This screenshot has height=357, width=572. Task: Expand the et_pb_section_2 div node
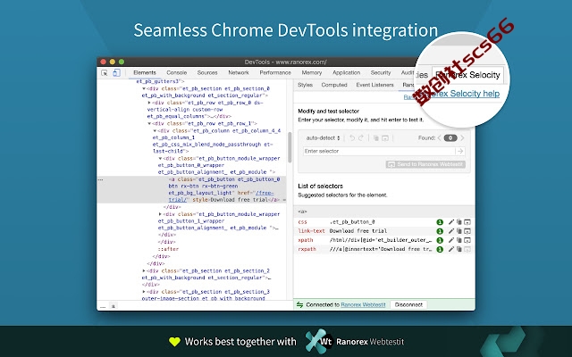(144, 270)
